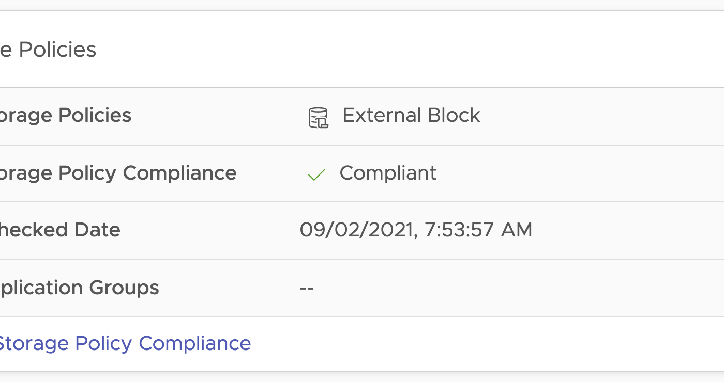Click empty space in the Storage Policies row
Screen dimensions: 724x382
(x=595, y=116)
